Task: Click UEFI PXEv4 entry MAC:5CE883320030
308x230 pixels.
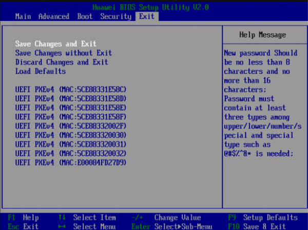Action: (71, 135)
